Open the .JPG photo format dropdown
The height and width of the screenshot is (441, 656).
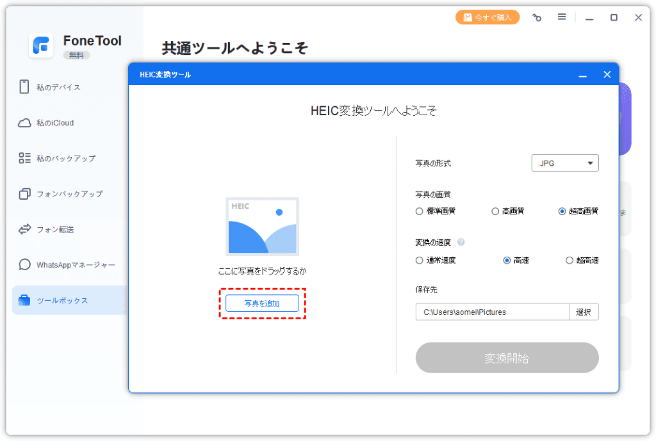coord(564,163)
